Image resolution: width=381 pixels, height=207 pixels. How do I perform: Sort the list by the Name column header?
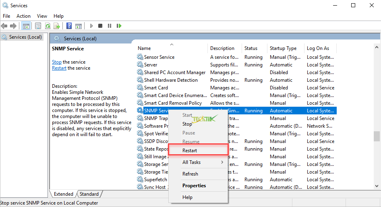coord(144,48)
